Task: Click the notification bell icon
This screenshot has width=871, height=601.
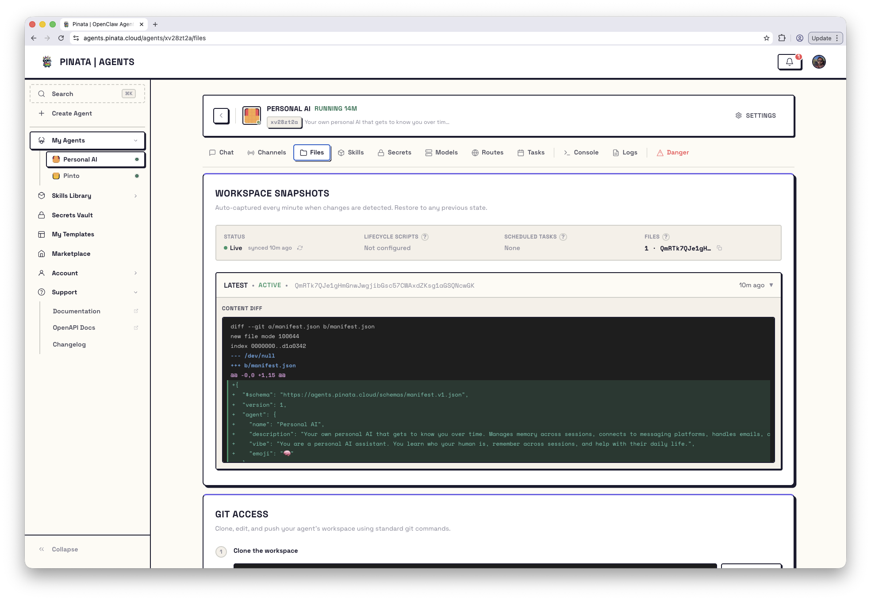Action: pyautogui.click(x=790, y=62)
